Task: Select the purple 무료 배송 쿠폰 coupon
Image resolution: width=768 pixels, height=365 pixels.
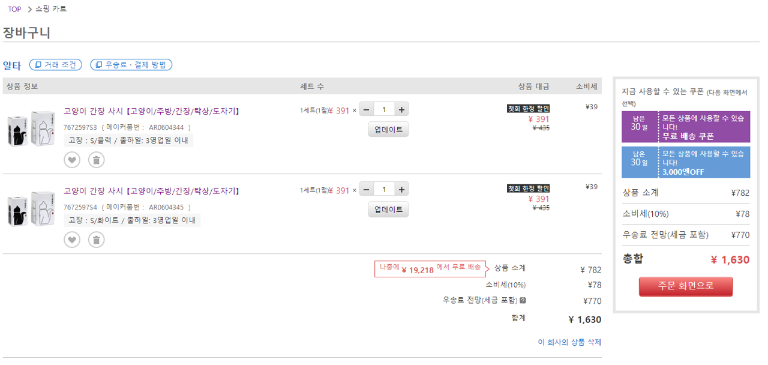Action: [685, 127]
